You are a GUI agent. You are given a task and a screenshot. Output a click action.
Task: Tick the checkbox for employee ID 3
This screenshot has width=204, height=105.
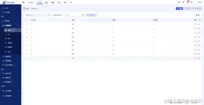coord(27,33)
